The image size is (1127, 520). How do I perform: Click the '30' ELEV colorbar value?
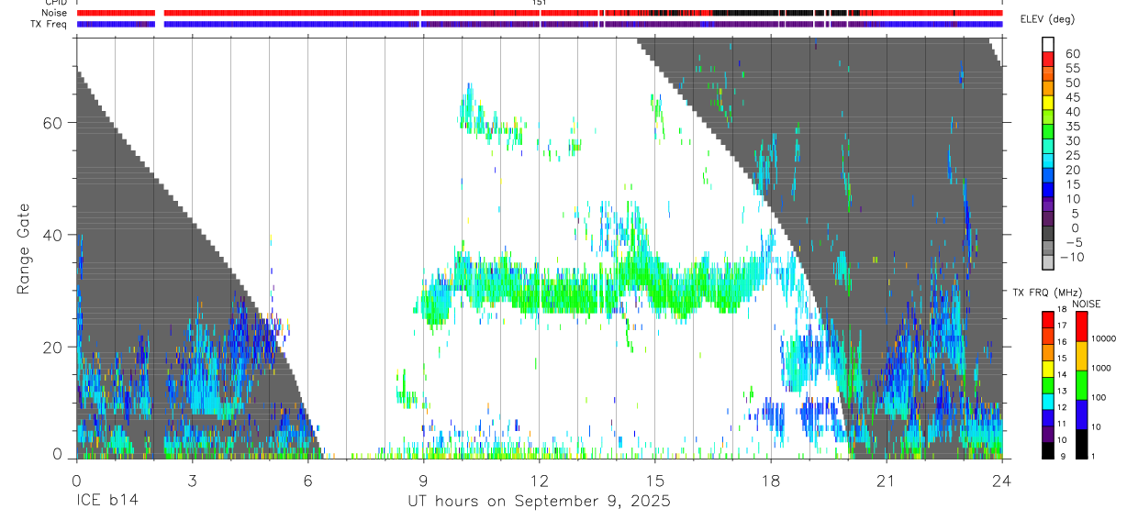pyautogui.click(x=1073, y=140)
